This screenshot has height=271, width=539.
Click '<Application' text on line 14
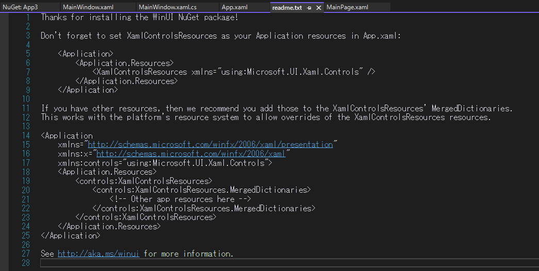(x=67, y=135)
